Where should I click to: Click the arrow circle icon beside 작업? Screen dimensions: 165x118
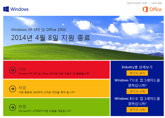(13, 89)
